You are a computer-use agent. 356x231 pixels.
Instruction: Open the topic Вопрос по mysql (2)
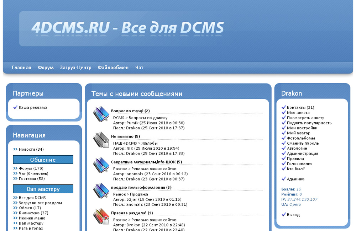tap(130, 111)
